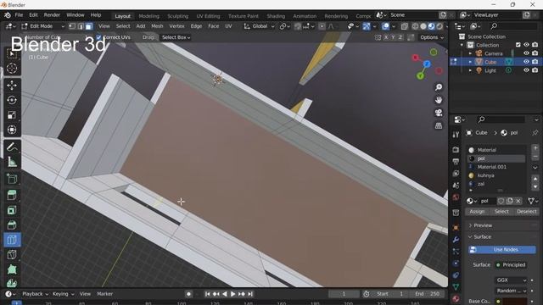
Task: Open the Playback dropdown in timeline
Action: [36, 294]
